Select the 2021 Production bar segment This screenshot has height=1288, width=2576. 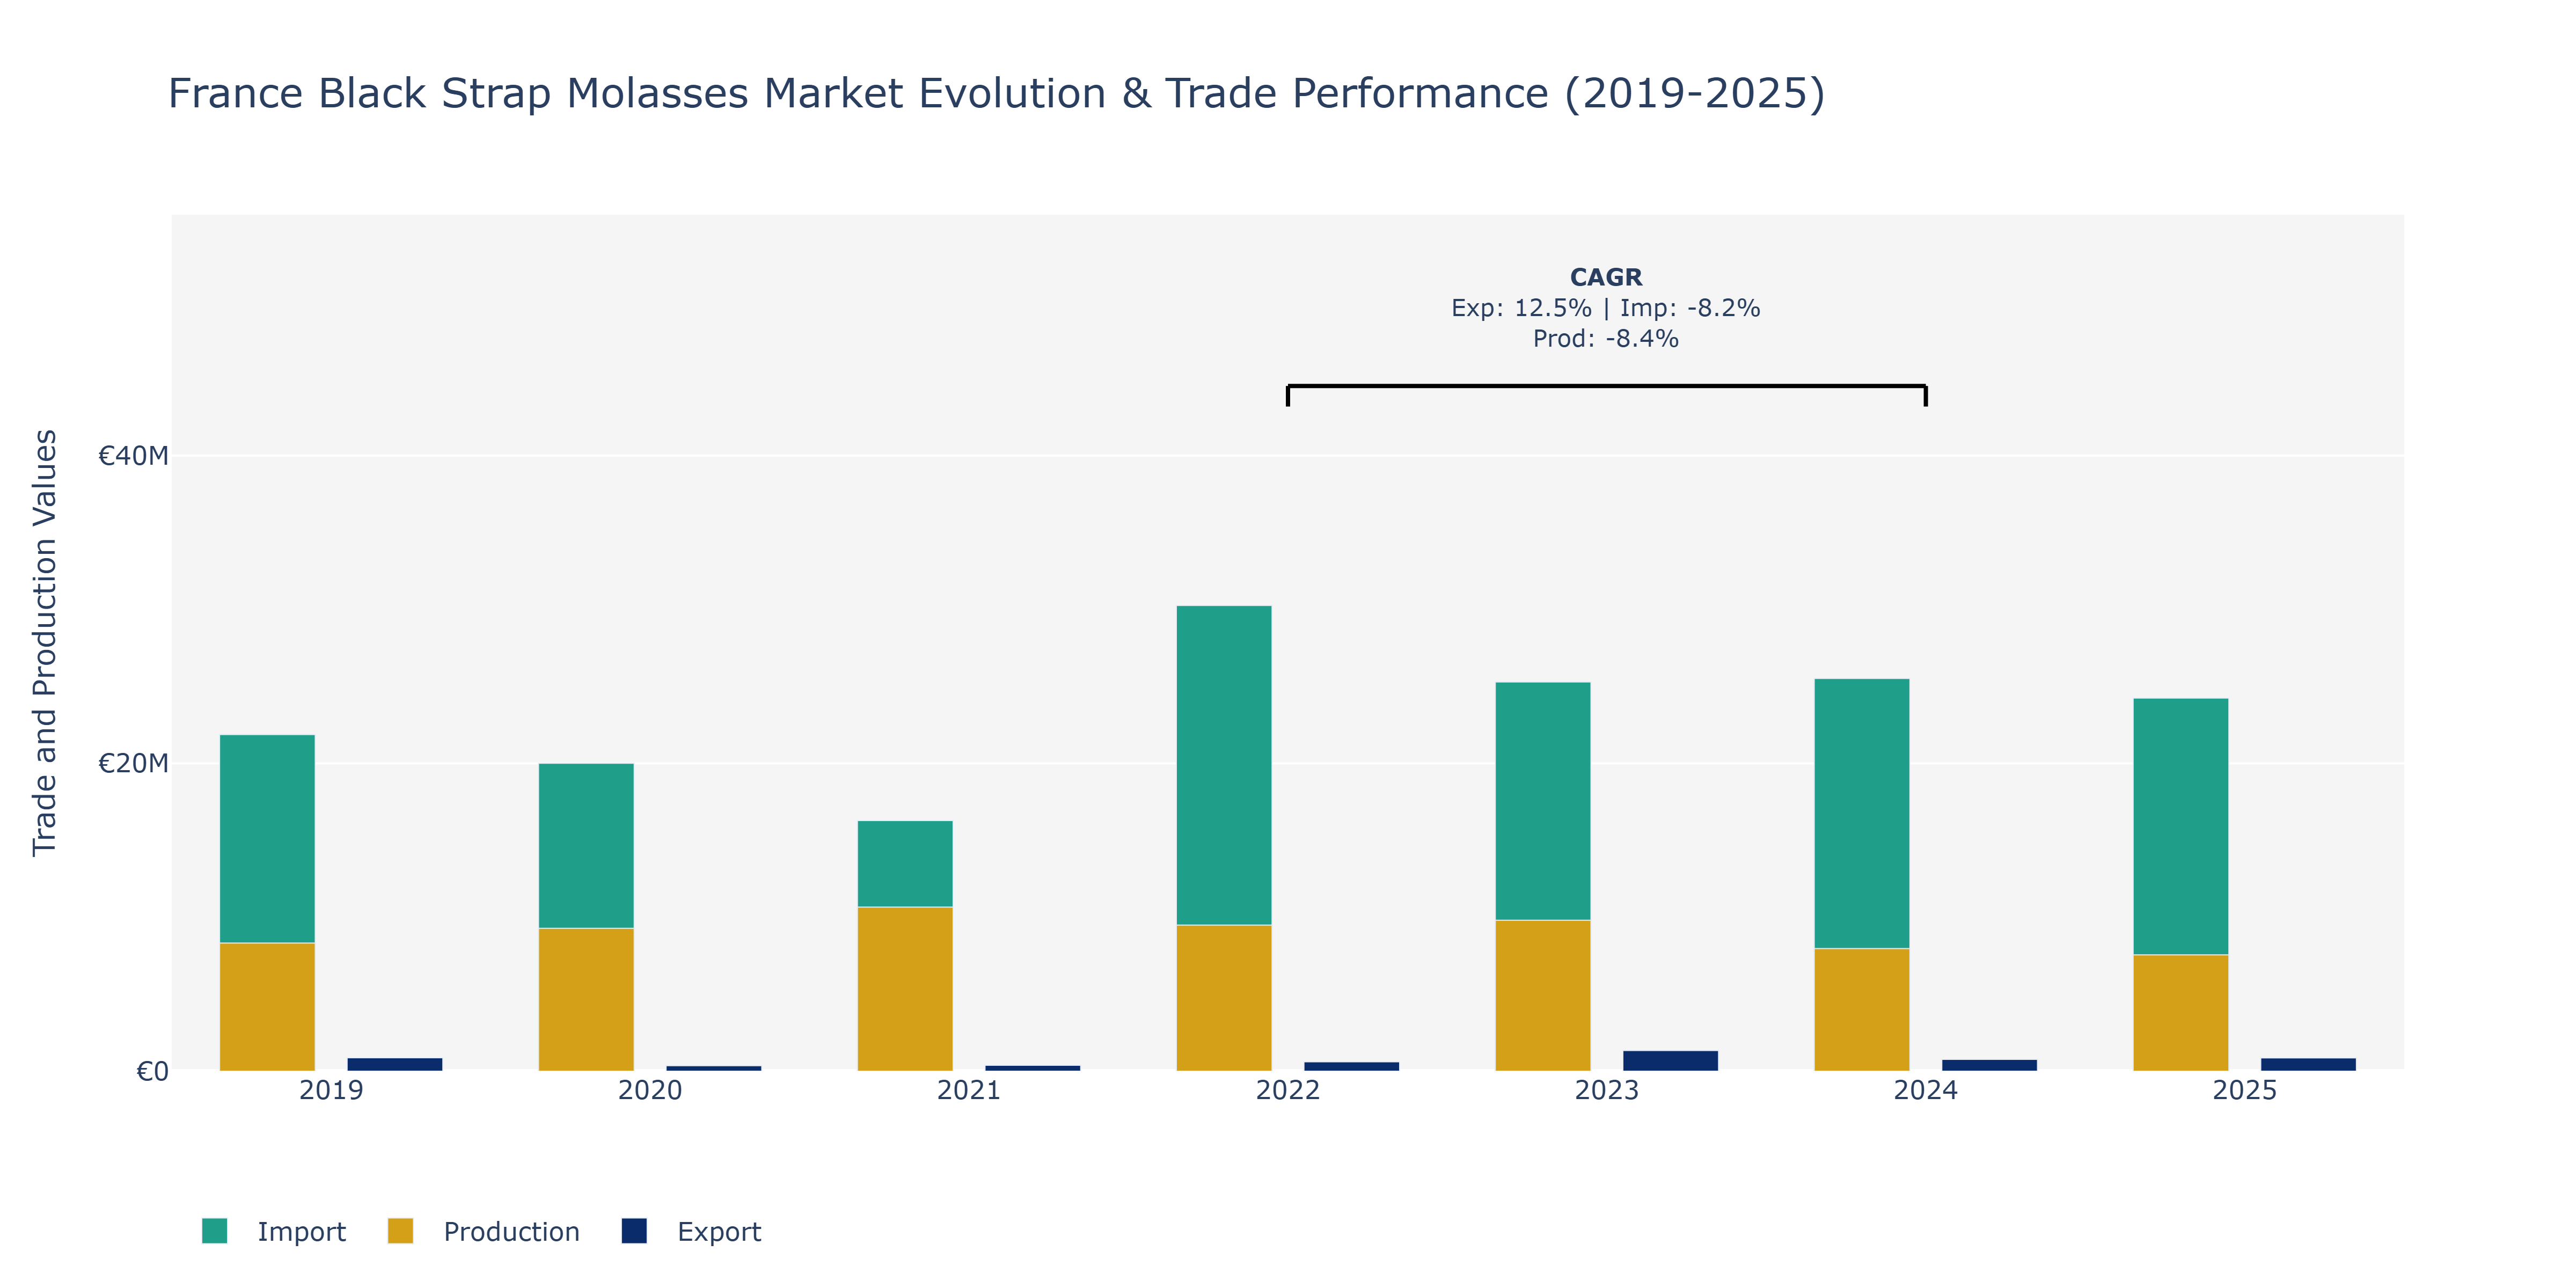point(905,989)
